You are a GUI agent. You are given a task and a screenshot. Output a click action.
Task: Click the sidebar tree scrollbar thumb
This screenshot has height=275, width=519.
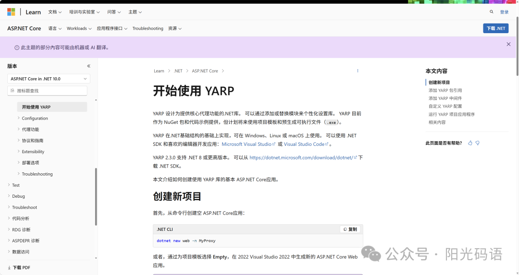coord(96,197)
